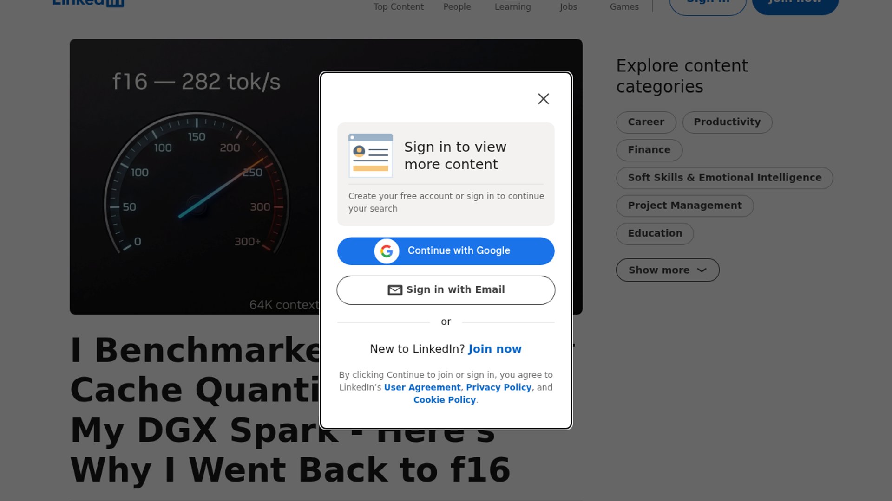Select the Project Management category
This screenshot has width=892, height=501.
coord(685,206)
